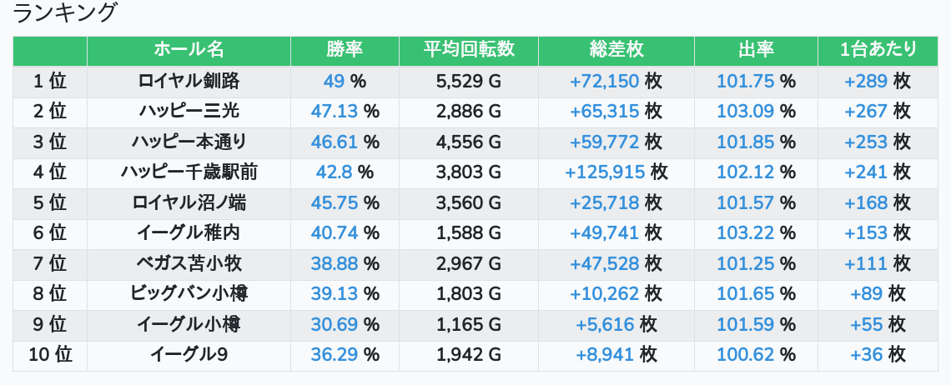Viewport: 951px width, 385px height.
Task: Click the ロイヤル沼ノ端 hall name
Action: click(x=189, y=202)
